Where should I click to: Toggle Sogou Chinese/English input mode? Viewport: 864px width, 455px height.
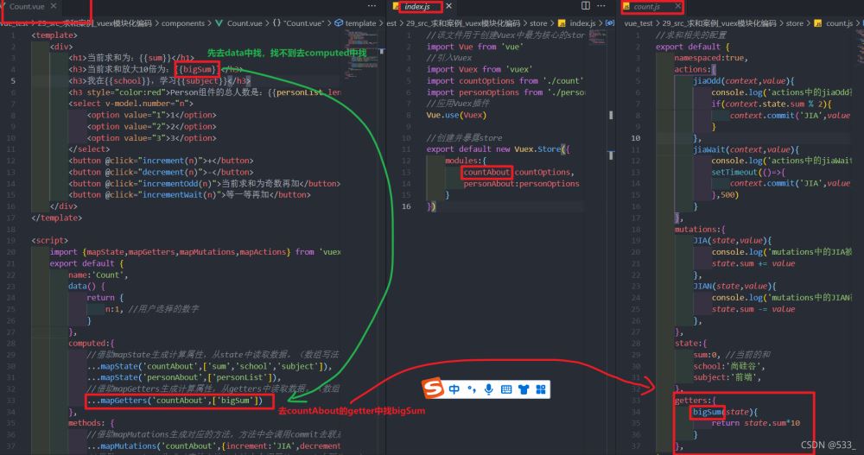click(x=454, y=389)
